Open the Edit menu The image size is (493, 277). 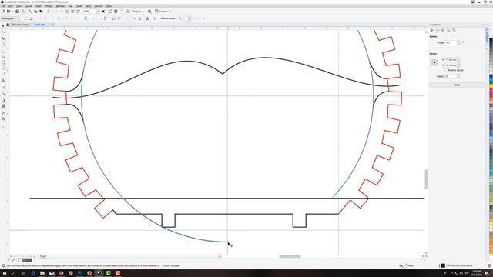click(x=11, y=6)
